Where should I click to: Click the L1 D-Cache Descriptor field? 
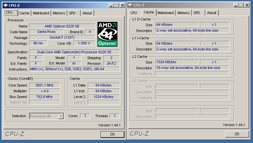[192, 30]
